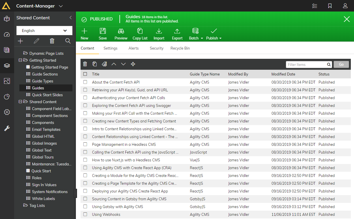
Task: Click the pencil edit icon in Shared Content
Action: (x=36, y=41)
